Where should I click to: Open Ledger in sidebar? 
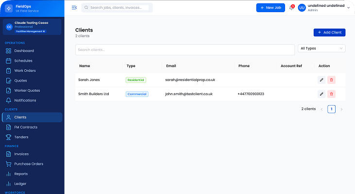tap(32, 184)
